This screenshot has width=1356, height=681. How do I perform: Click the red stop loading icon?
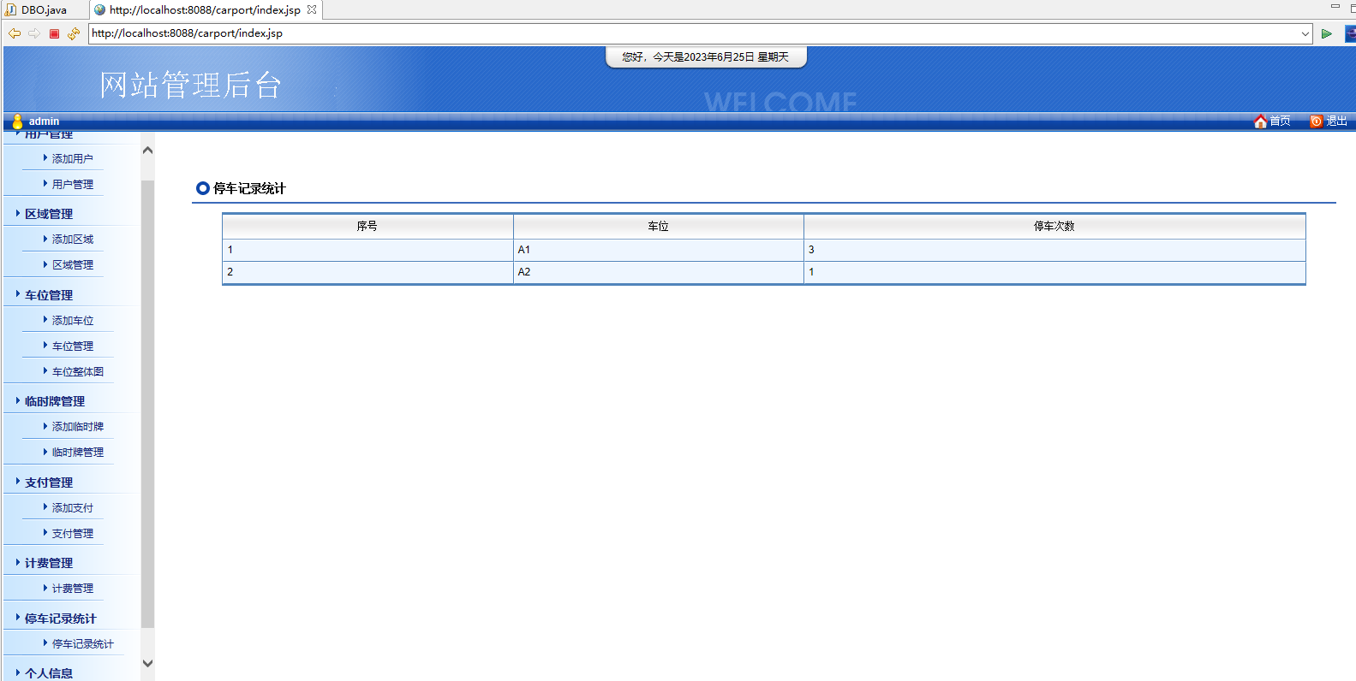coord(54,33)
